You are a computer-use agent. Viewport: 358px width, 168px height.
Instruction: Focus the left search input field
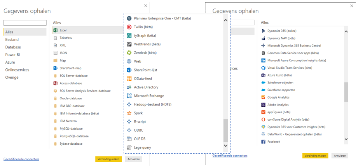[25, 23]
